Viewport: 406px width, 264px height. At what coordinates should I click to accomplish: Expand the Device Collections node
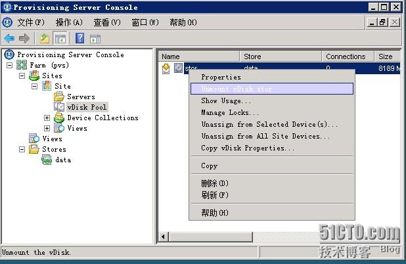(x=47, y=118)
